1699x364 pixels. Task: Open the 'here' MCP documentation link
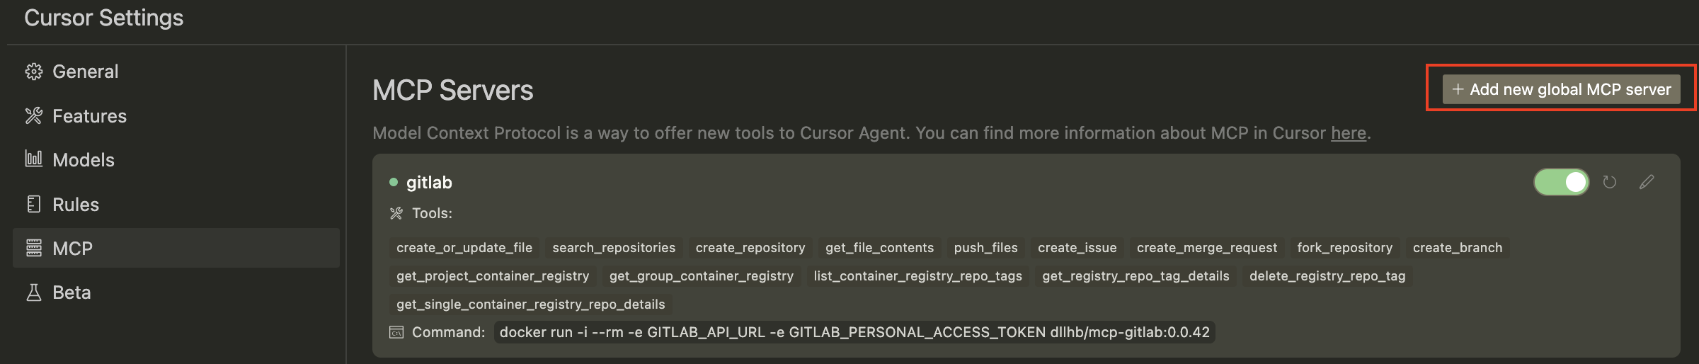tap(1348, 133)
